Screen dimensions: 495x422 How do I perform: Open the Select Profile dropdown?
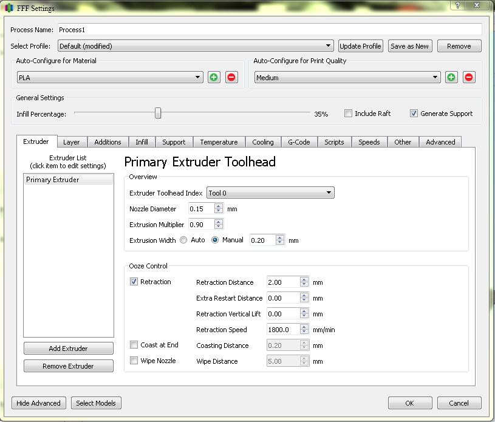pyautogui.click(x=196, y=46)
